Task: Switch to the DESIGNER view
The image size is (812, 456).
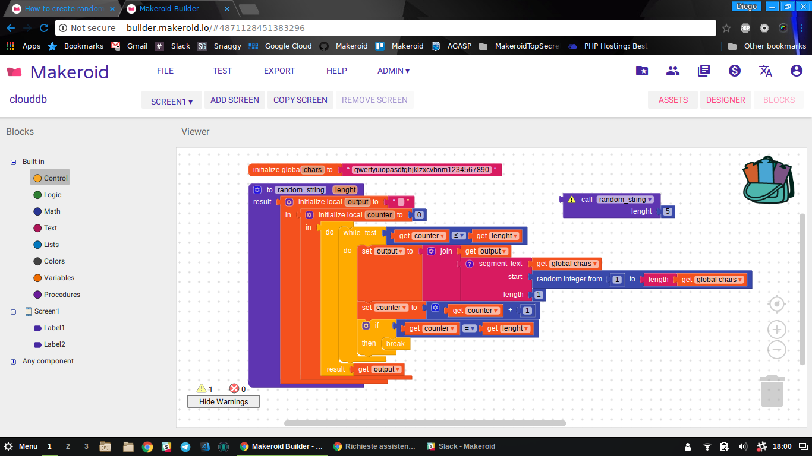Action: point(725,100)
